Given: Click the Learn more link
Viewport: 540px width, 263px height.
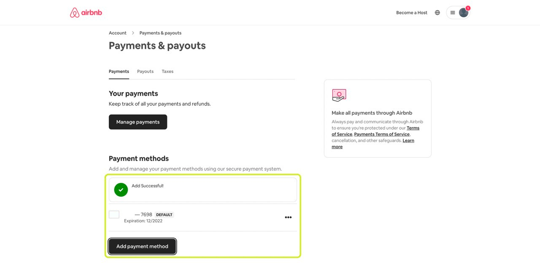Looking at the screenshot, I should [x=408, y=141].
